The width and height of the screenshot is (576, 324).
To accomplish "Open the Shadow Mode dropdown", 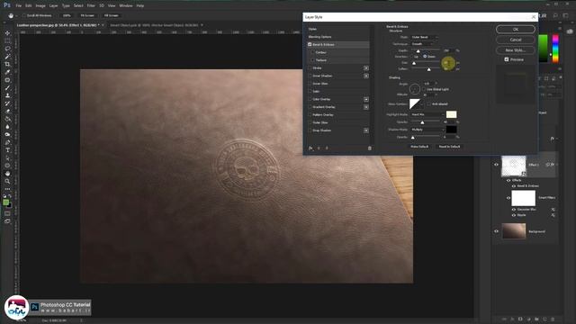I will coord(427,130).
